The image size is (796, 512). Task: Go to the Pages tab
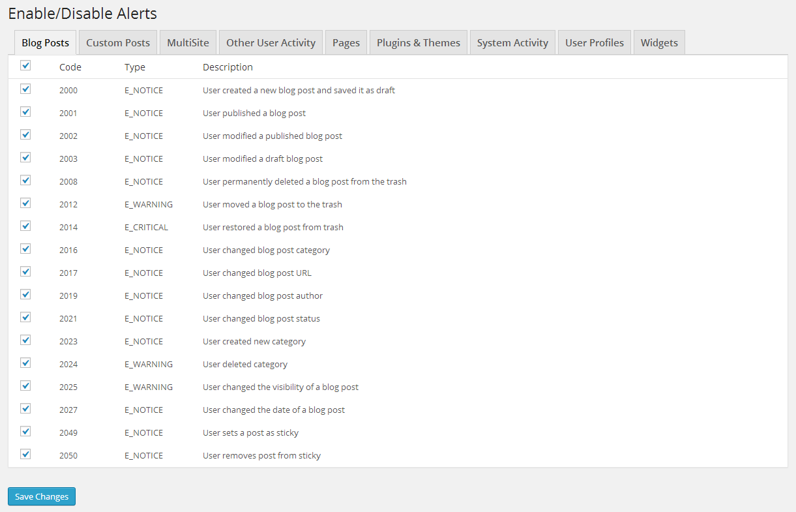(x=346, y=42)
